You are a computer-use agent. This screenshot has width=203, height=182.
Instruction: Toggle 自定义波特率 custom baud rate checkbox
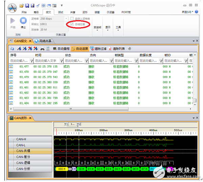pos(72,19)
